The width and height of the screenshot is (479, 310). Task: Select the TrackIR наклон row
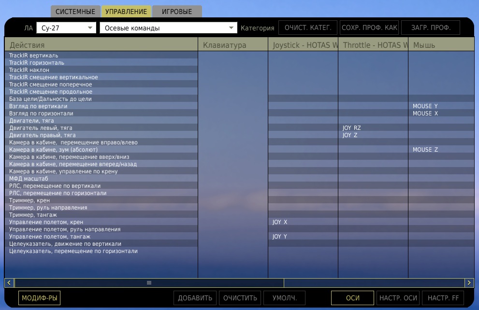tap(101, 70)
